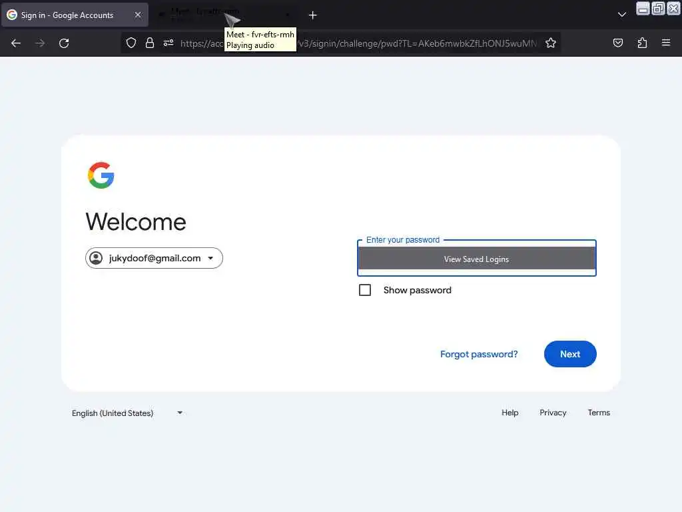Image resolution: width=682 pixels, height=512 pixels.
Task: List all tabs with chevron
Action: coord(622,15)
